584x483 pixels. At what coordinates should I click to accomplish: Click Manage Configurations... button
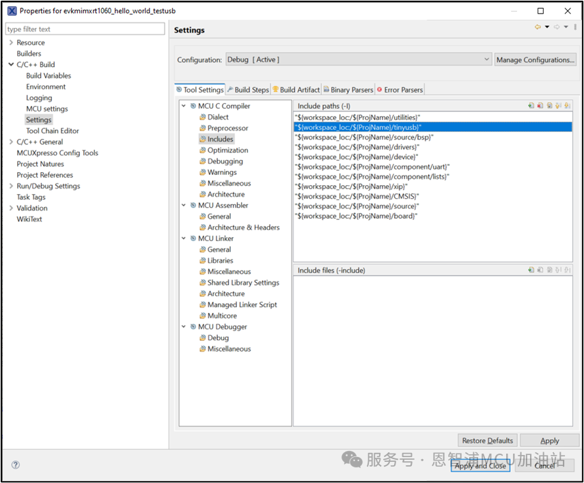tap(536, 59)
